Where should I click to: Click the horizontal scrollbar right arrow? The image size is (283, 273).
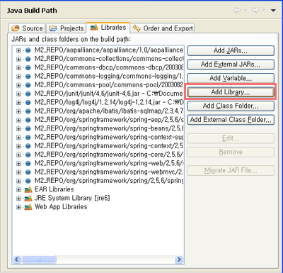(179, 260)
